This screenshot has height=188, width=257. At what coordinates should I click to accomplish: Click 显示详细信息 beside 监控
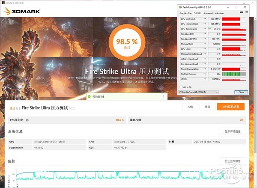coord(233,161)
